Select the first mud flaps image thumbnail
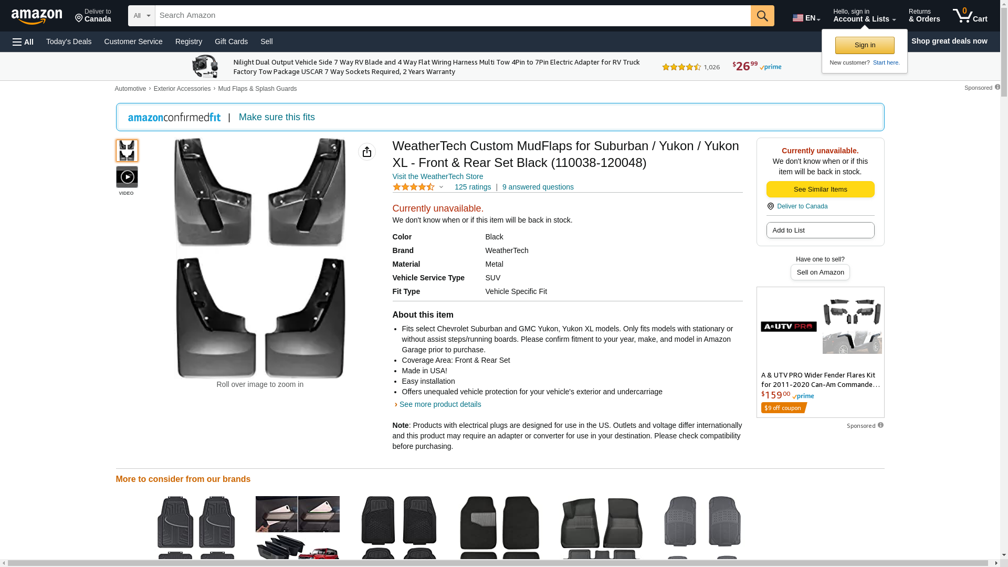Viewport: 1008px width, 567px height. [x=127, y=151]
